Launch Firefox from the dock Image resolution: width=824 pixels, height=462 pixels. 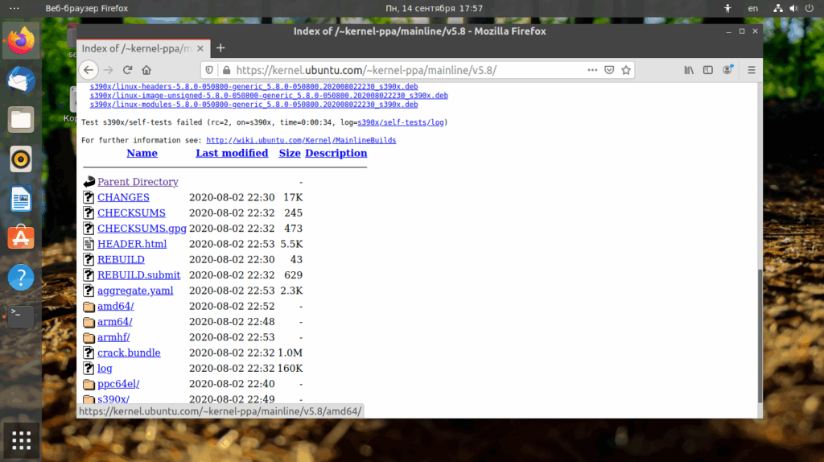point(21,41)
